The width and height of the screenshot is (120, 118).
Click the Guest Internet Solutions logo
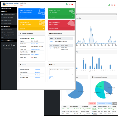coord(11,4)
